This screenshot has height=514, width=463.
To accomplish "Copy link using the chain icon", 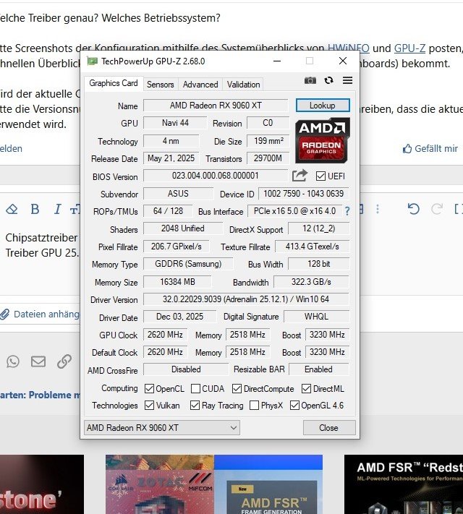I will pyautogui.click(x=64, y=361).
